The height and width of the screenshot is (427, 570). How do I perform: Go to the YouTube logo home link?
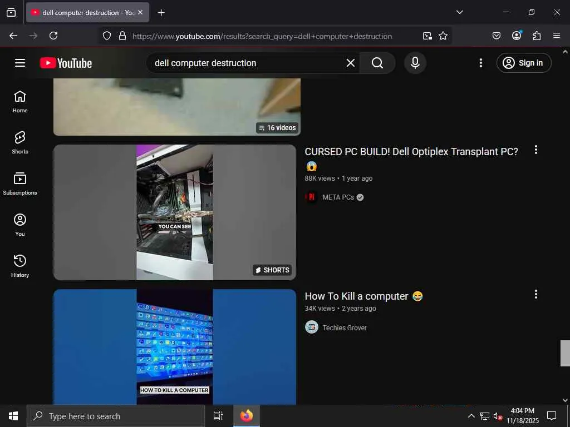point(66,63)
